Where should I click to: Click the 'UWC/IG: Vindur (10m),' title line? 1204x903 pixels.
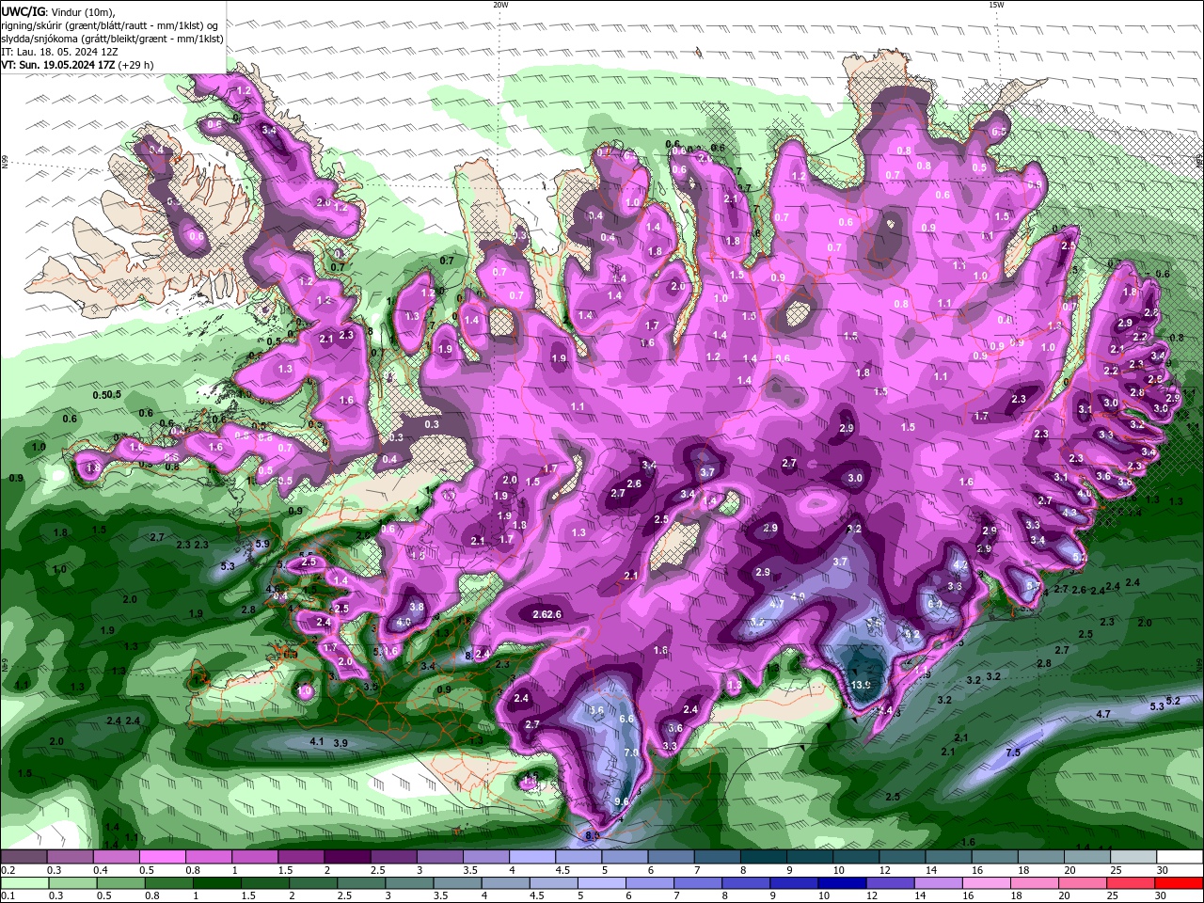click(58, 11)
